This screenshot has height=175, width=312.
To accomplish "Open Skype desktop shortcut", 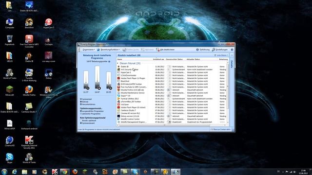I will [x=10, y=158].
